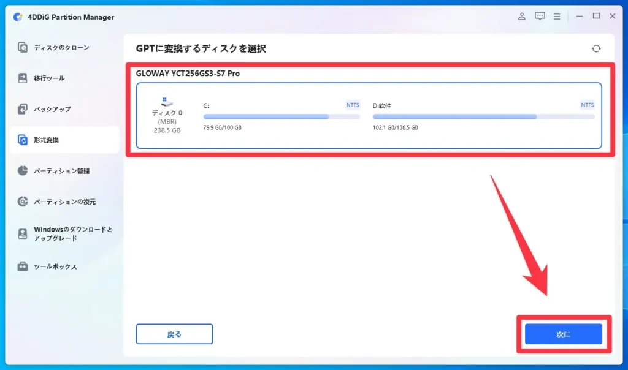Open the hamburger menu

[557, 17]
